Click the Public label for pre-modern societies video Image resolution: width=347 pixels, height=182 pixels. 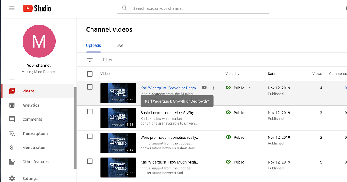point(239,138)
